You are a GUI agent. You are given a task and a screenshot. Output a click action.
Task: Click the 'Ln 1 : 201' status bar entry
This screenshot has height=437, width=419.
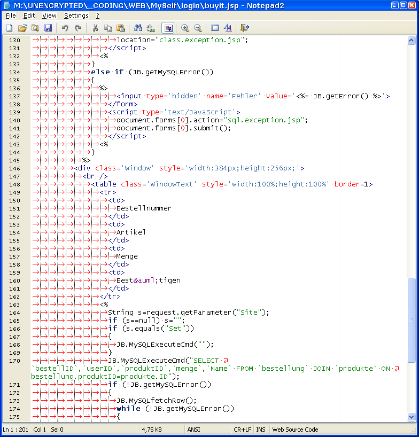pyautogui.click(x=15, y=430)
